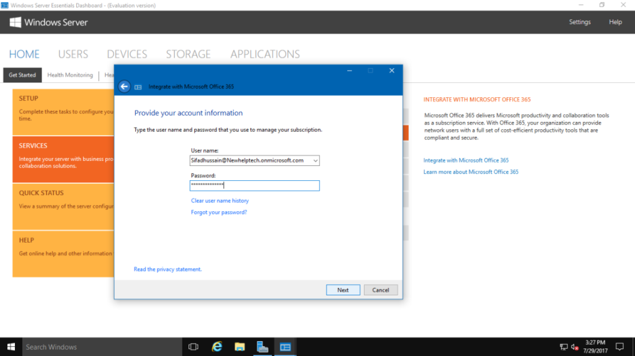Click the Cancel button
Viewport: 635px width, 356px height.
pyautogui.click(x=381, y=290)
